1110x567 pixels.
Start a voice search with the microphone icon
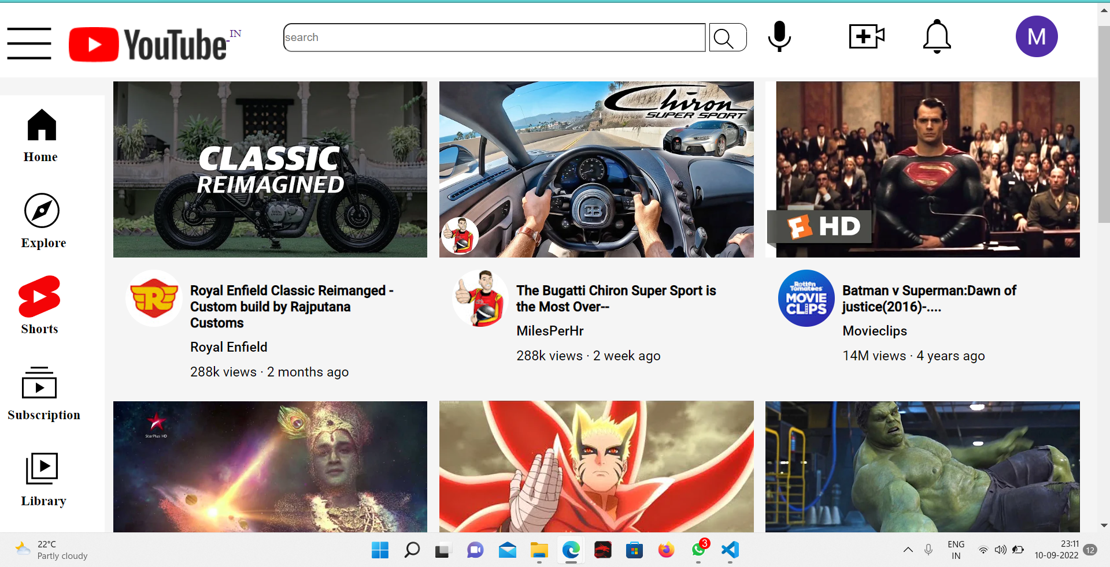click(779, 36)
